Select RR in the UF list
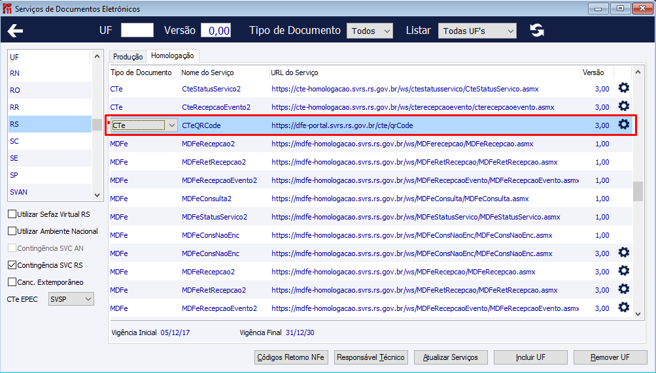The height and width of the screenshot is (373, 656). pos(50,107)
